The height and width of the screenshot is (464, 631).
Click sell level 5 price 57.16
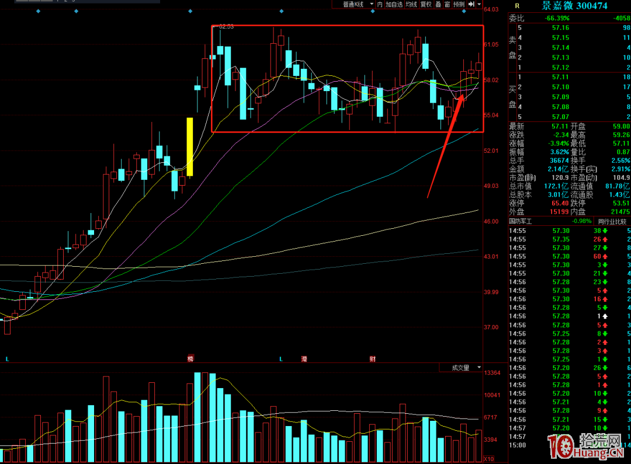(560, 28)
